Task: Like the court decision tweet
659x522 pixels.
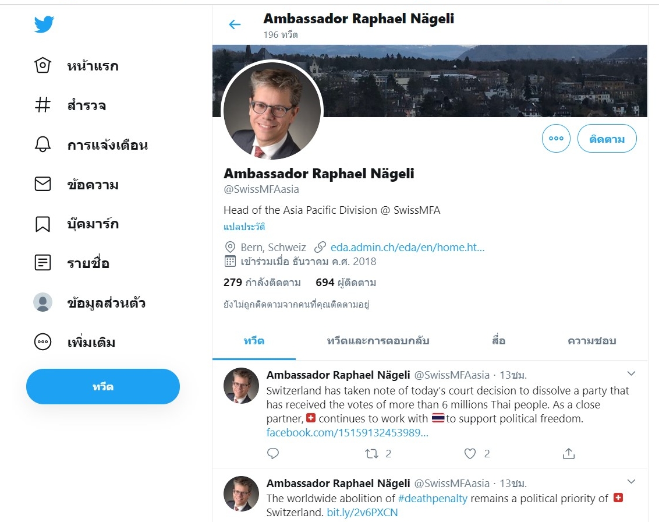Action: [x=470, y=453]
